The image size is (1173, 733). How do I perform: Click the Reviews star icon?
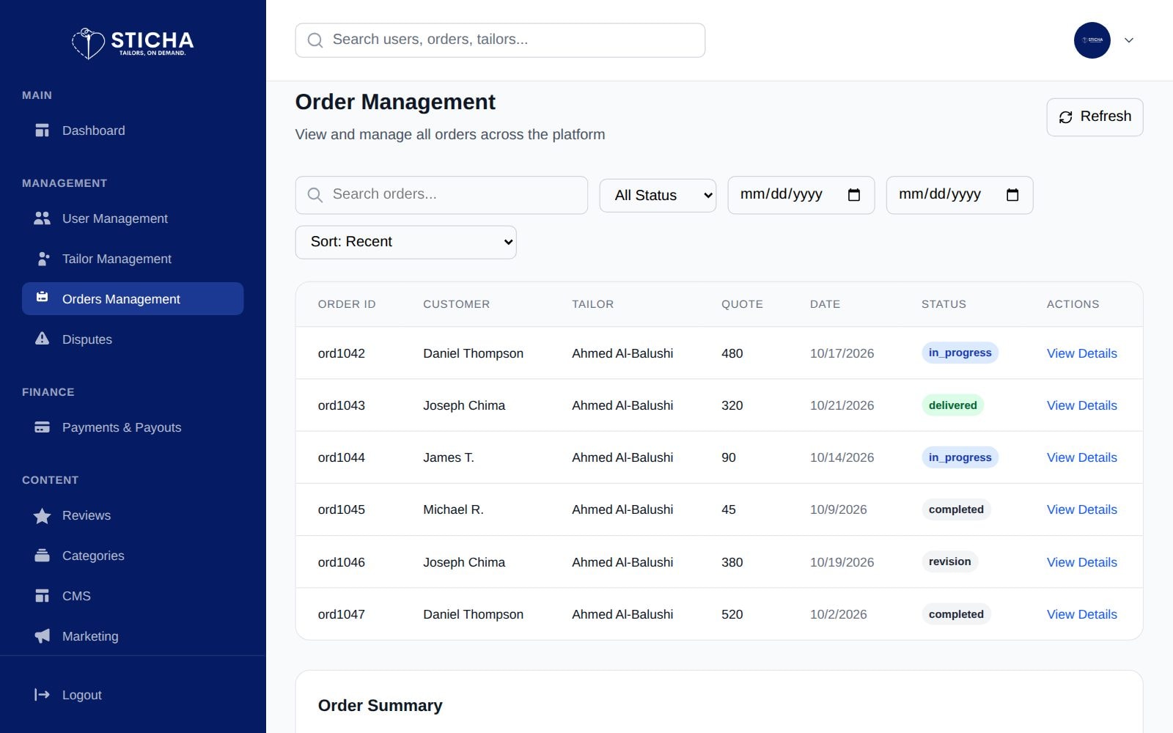coord(42,515)
